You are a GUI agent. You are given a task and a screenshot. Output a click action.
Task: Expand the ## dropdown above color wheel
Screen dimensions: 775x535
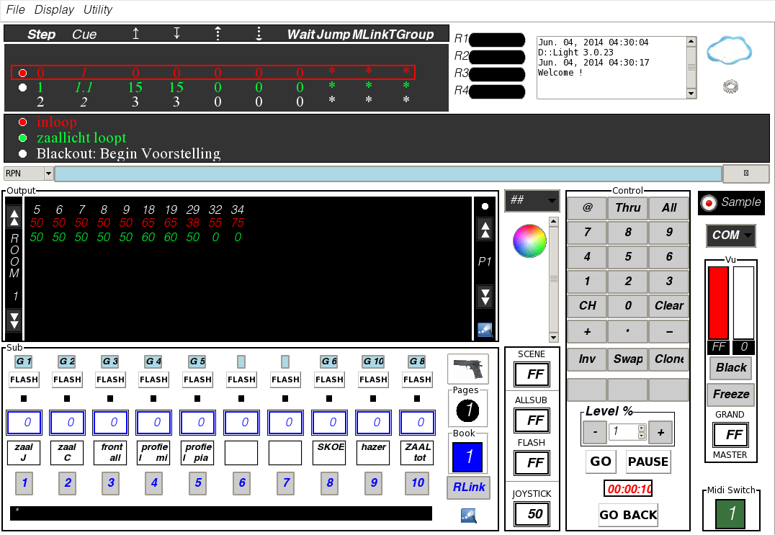tap(532, 201)
